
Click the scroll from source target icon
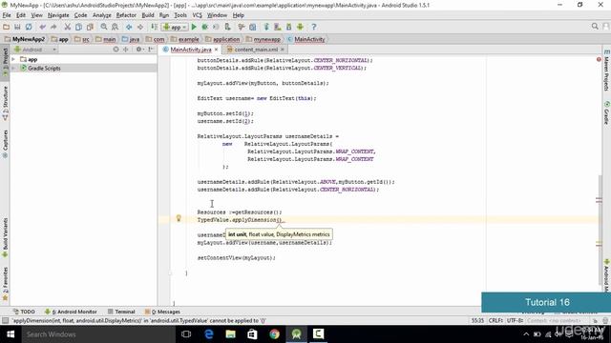pyautogui.click(x=116, y=50)
